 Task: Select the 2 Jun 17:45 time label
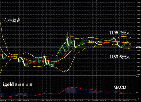pos(57,101)
